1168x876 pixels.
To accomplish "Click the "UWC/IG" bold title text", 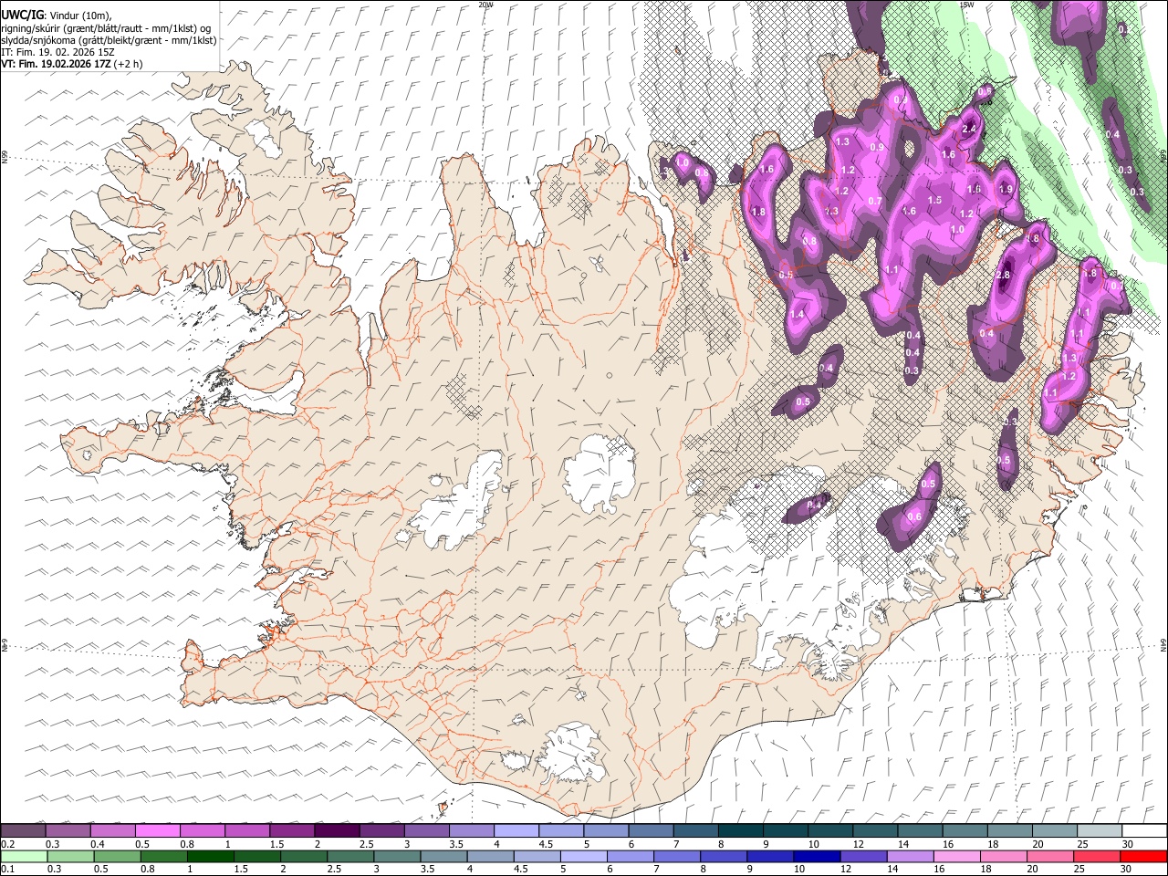I will [x=22, y=15].
